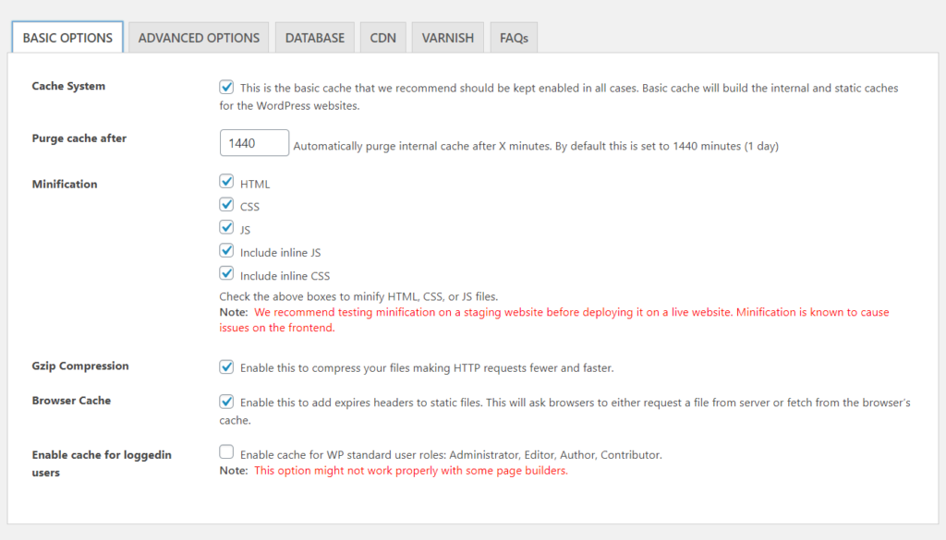Viewport: 946px width, 540px height.
Task: Switch to the Advanced Options tab
Action: [x=199, y=38]
